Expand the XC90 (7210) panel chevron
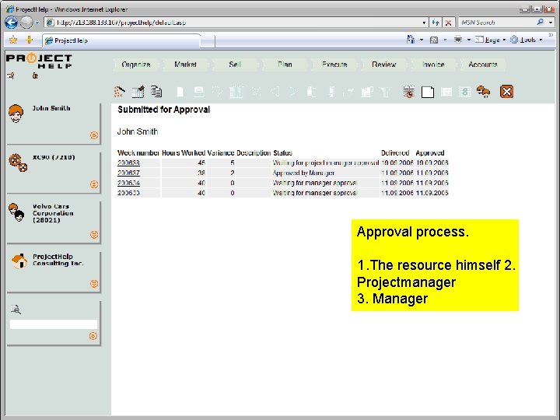The height and width of the screenshot is (420, 560). pyautogui.click(x=94, y=184)
